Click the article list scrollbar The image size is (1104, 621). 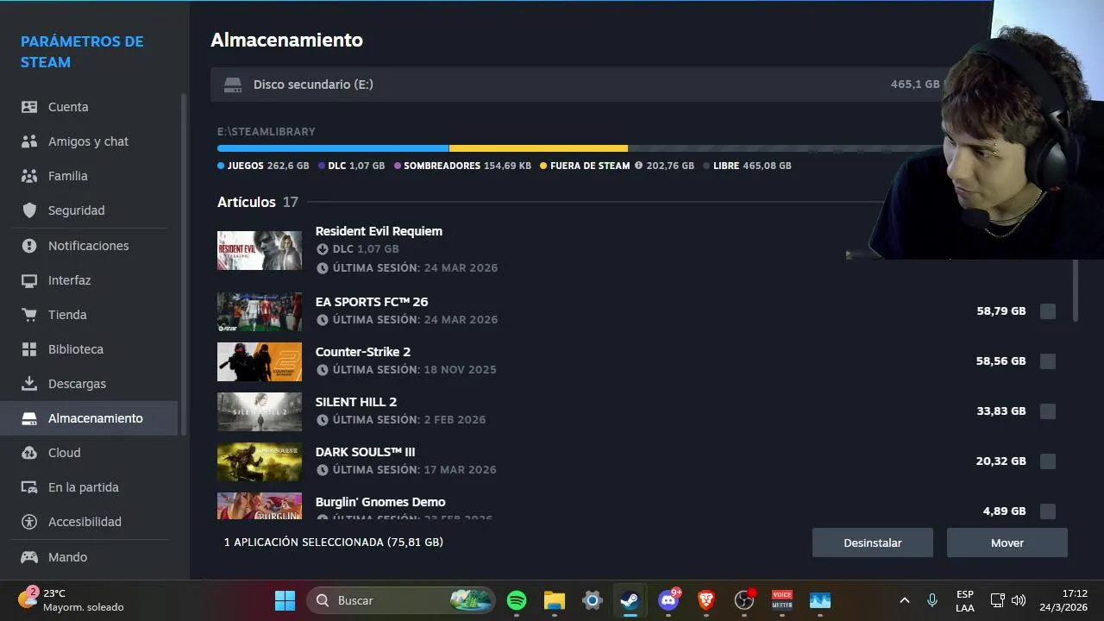coord(1075,290)
